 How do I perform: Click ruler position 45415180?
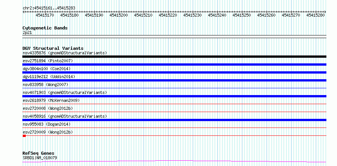pyautogui.click(x=69, y=15)
